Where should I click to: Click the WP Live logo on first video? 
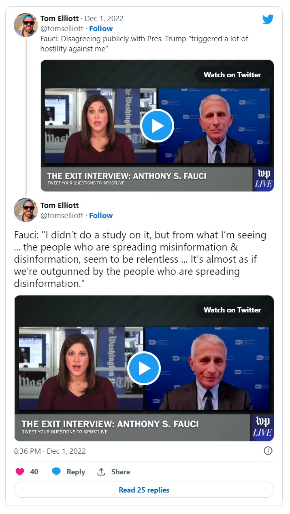(263, 179)
